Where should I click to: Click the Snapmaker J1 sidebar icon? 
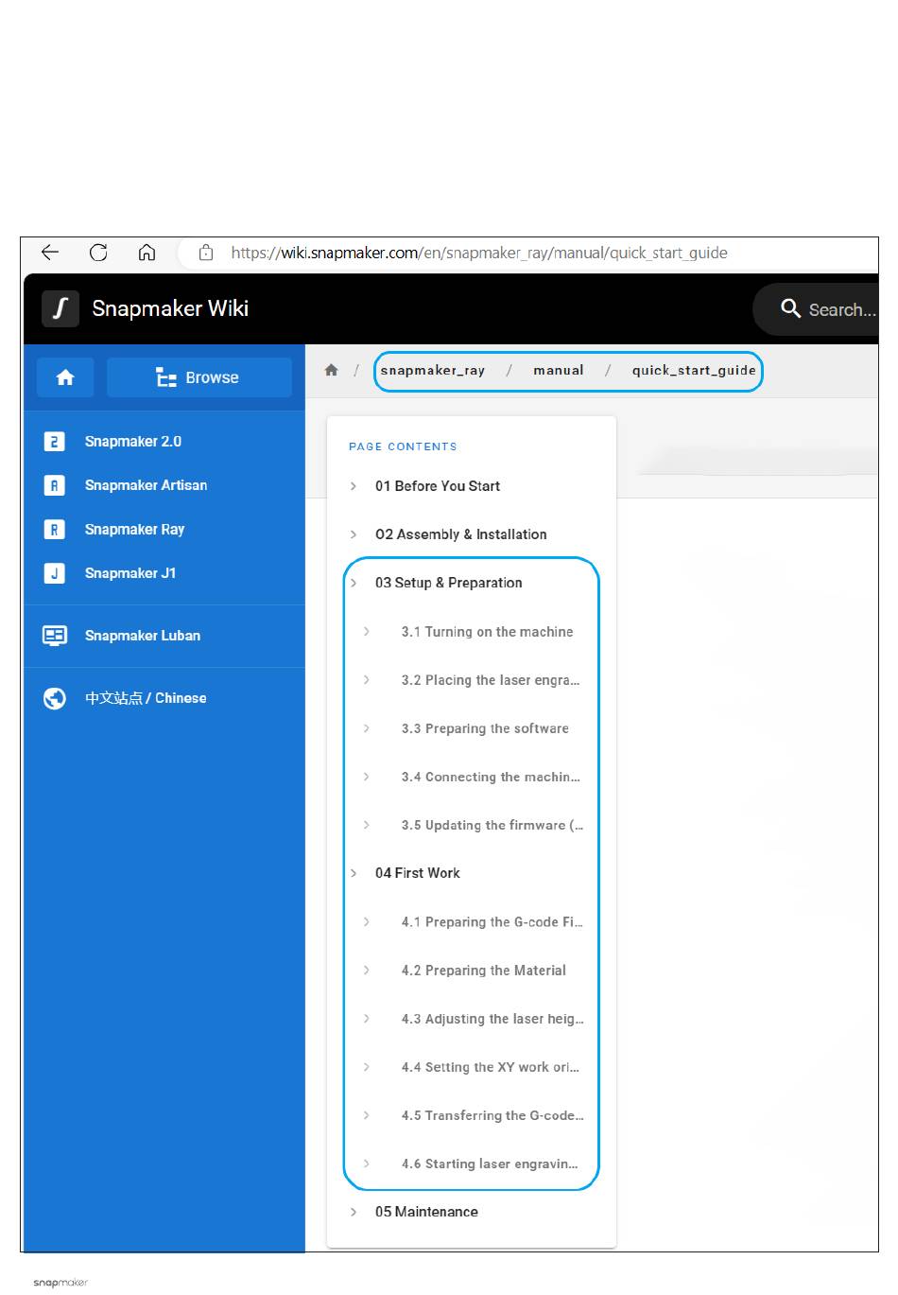pyautogui.click(x=55, y=573)
